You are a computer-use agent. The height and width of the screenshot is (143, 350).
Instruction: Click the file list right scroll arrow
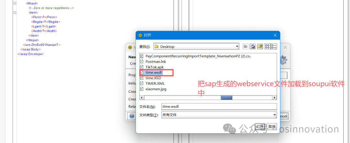pyautogui.click(x=274, y=97)
